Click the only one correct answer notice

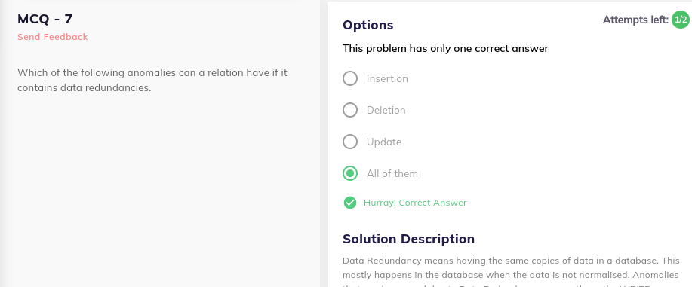pos(445,48)
